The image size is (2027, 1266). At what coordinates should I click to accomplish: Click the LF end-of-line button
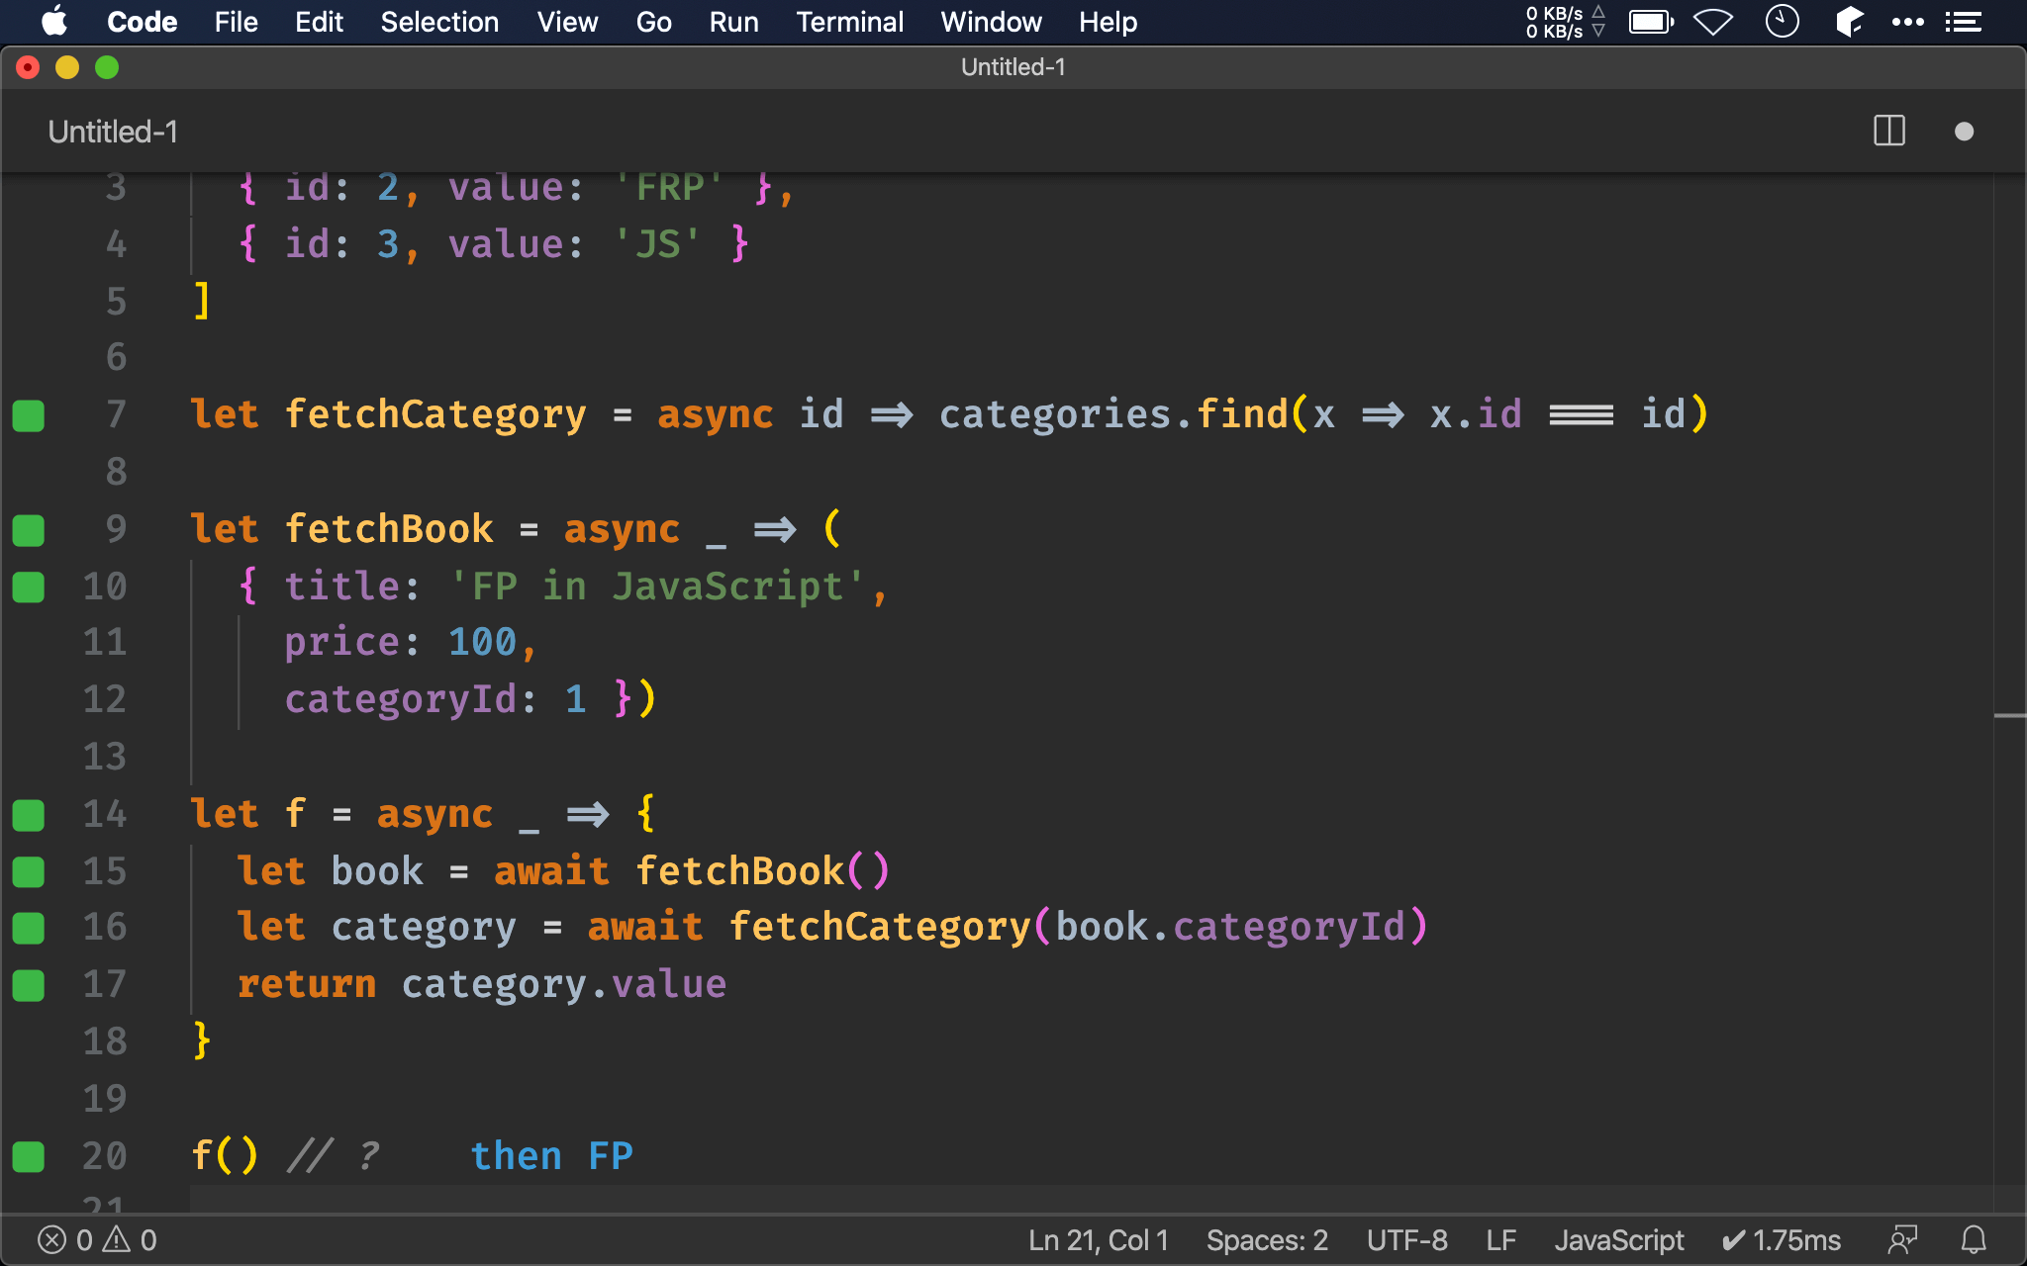pos(1500,1239)
